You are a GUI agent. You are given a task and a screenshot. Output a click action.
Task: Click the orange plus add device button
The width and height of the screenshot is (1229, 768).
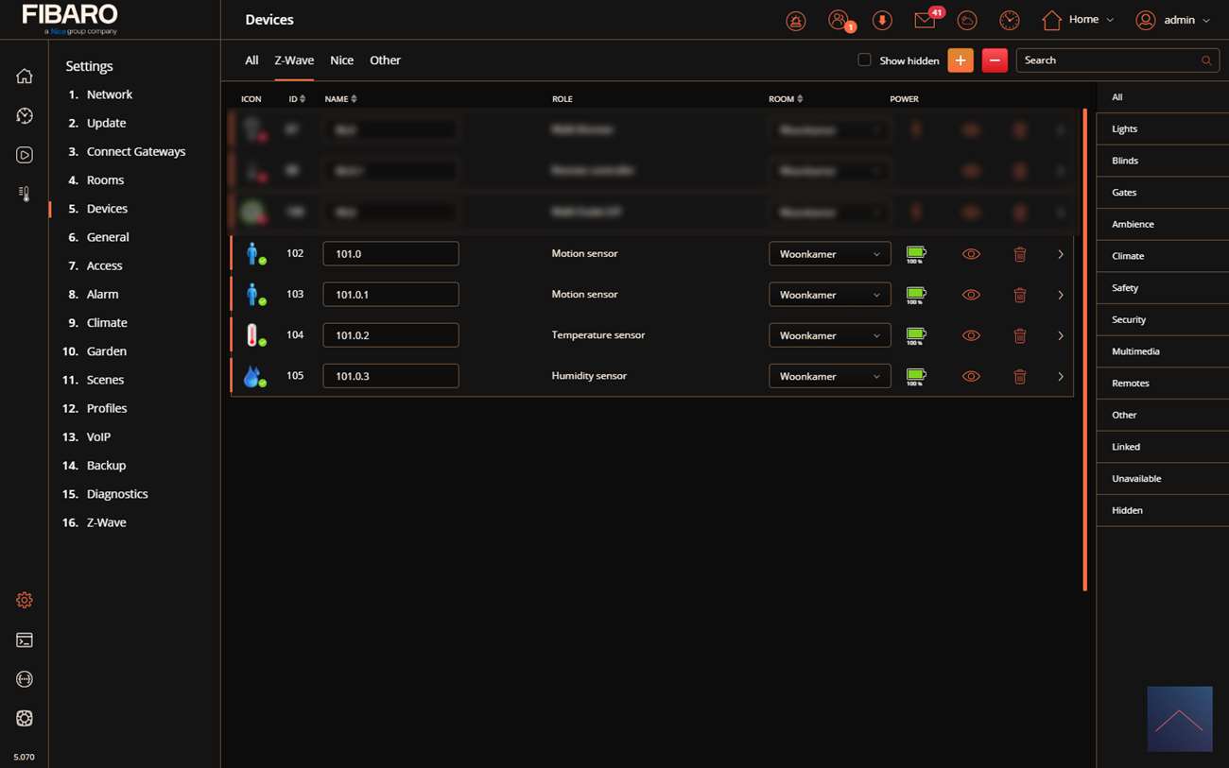[x=960, y=60]
